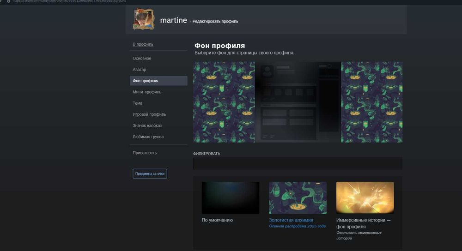Click the По умолчанию label
Screen dimensions: 462x251
tap(217, 220)
